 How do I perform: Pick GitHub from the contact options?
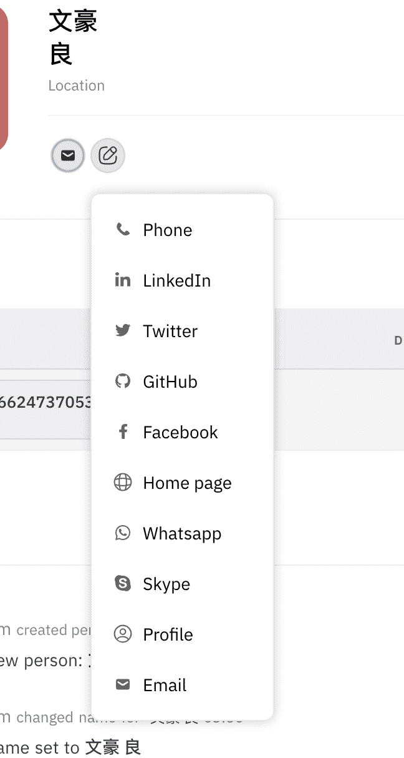[x=170, y=381]
